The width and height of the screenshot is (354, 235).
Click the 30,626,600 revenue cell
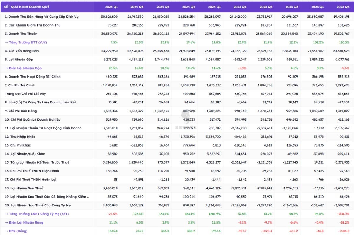109,17
